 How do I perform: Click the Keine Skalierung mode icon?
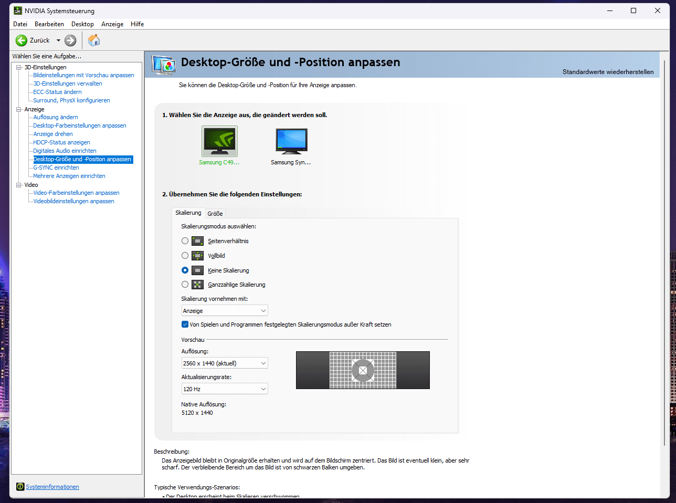[x=197, y=270]
